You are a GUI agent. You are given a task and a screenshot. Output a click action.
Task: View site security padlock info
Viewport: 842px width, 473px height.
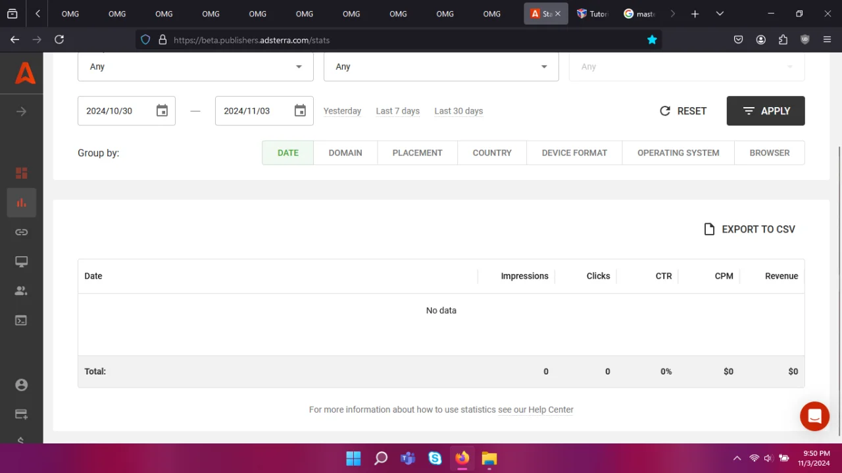163,40
